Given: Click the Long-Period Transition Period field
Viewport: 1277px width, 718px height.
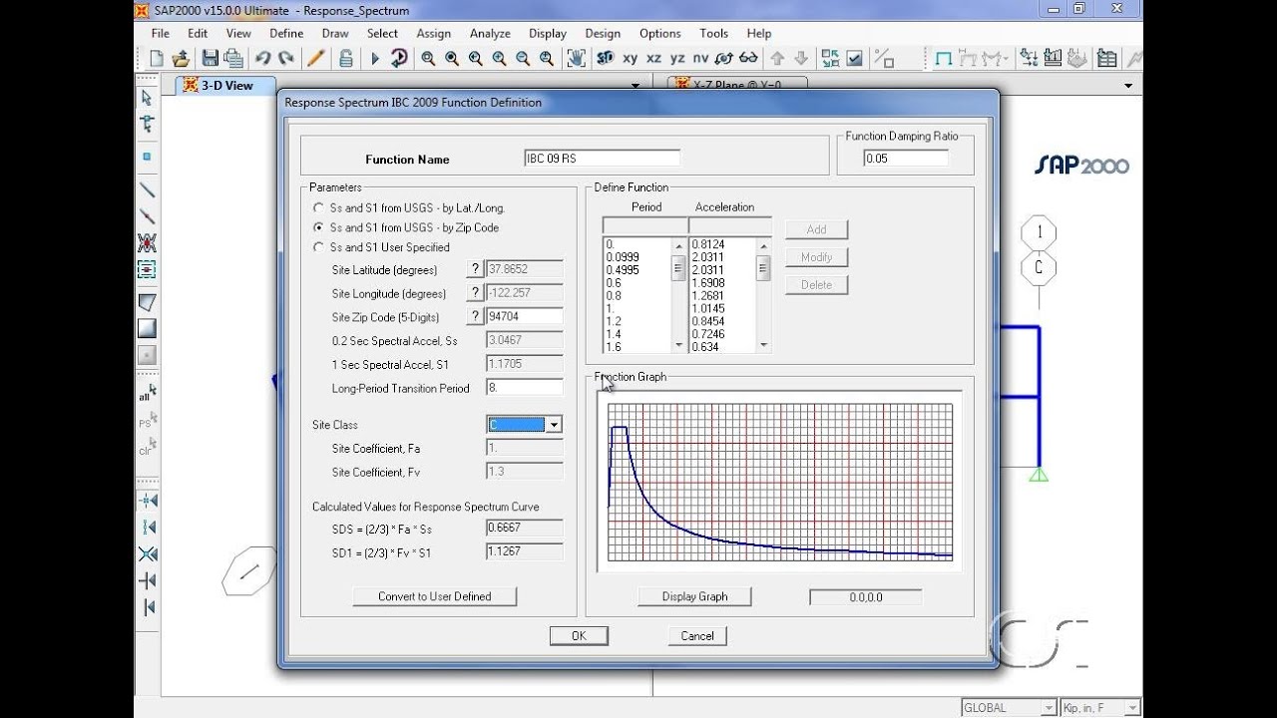Looking at the screenshot, I should coord(525,388).
